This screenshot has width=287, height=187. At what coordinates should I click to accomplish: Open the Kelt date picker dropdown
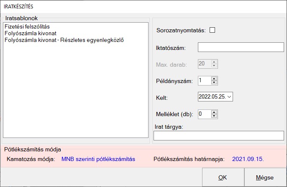[229, 97]
